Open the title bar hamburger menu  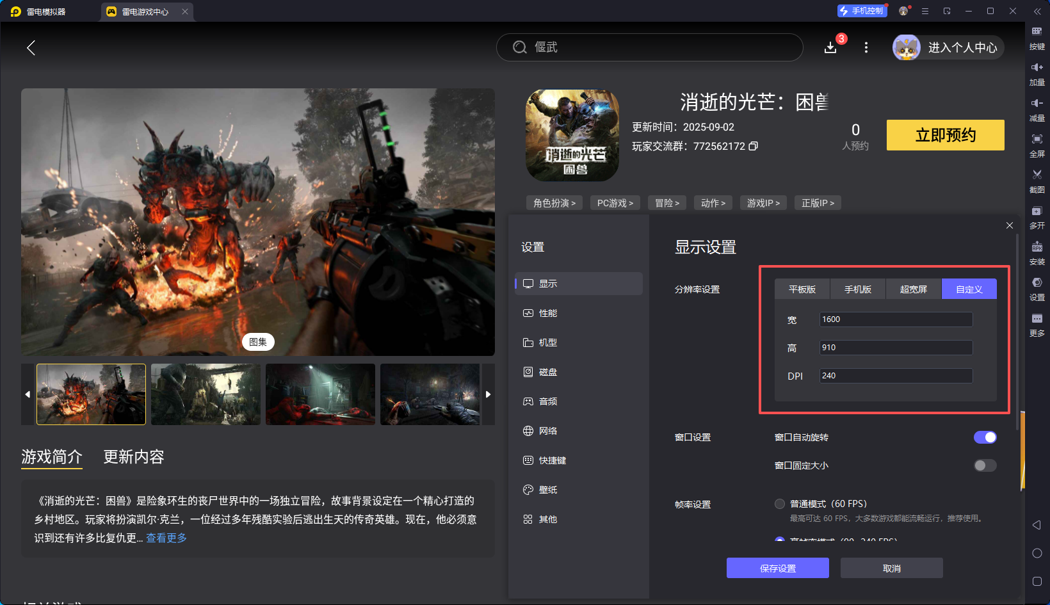(x=925, y=11)
